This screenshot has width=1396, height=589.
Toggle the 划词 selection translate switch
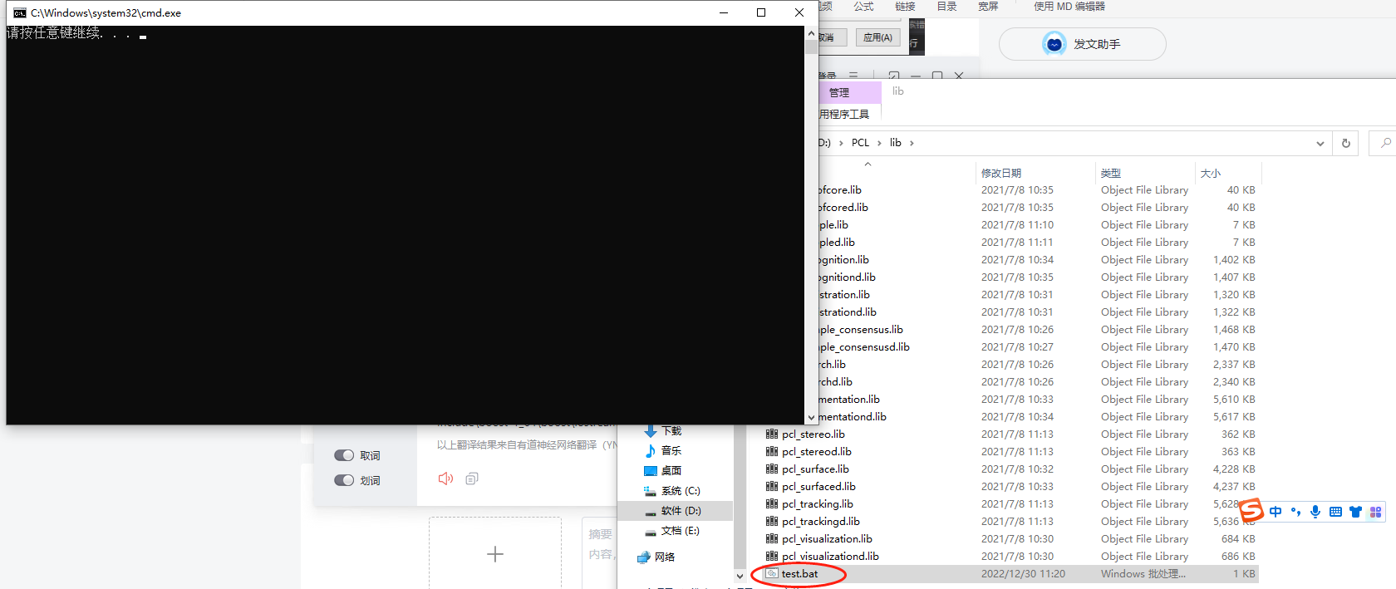[344, 480]
